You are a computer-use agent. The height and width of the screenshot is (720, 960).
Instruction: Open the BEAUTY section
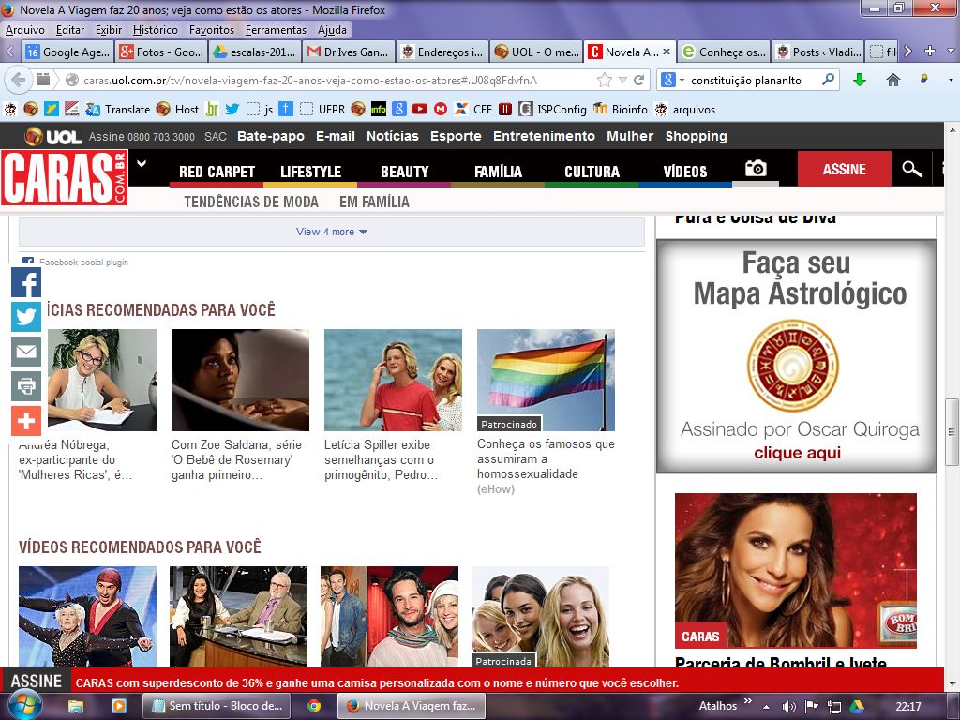tap(405, 172)
